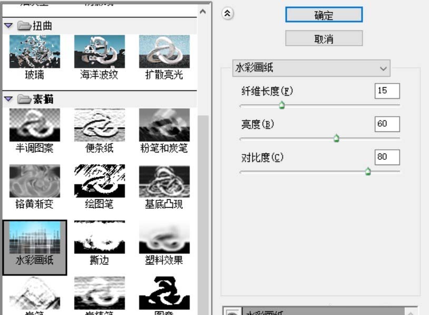429x315 pixels.
Task: Pick the 绘图笔 filter thumbnail
Action: point(99,181)
